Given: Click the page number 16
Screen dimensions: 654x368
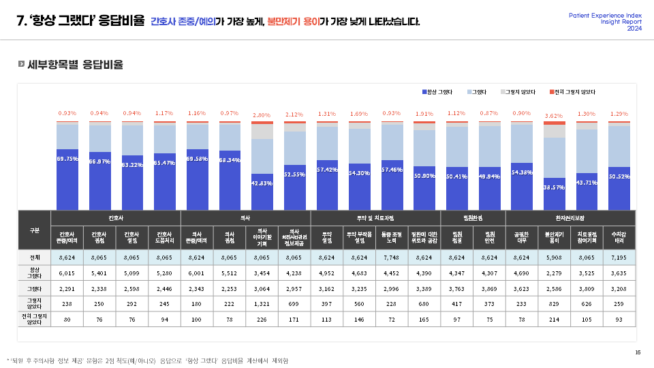Looking at the screenshot, I should pyautogui.click(x=638, y=352).
